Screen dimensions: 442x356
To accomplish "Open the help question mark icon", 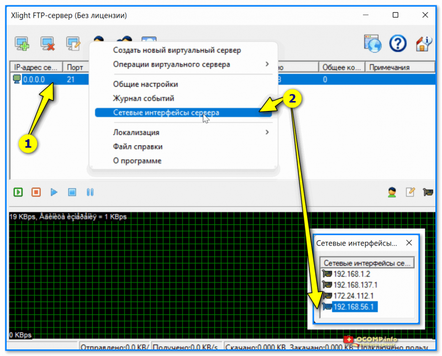I will tap(397, 44).
